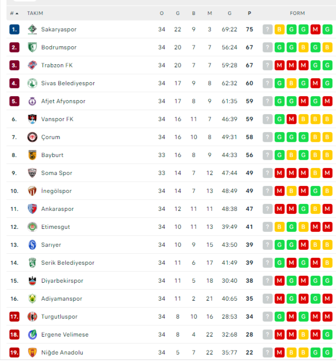Click the FORM column header
The height and width of the screenshot is (361, 336).
point(297,14)
